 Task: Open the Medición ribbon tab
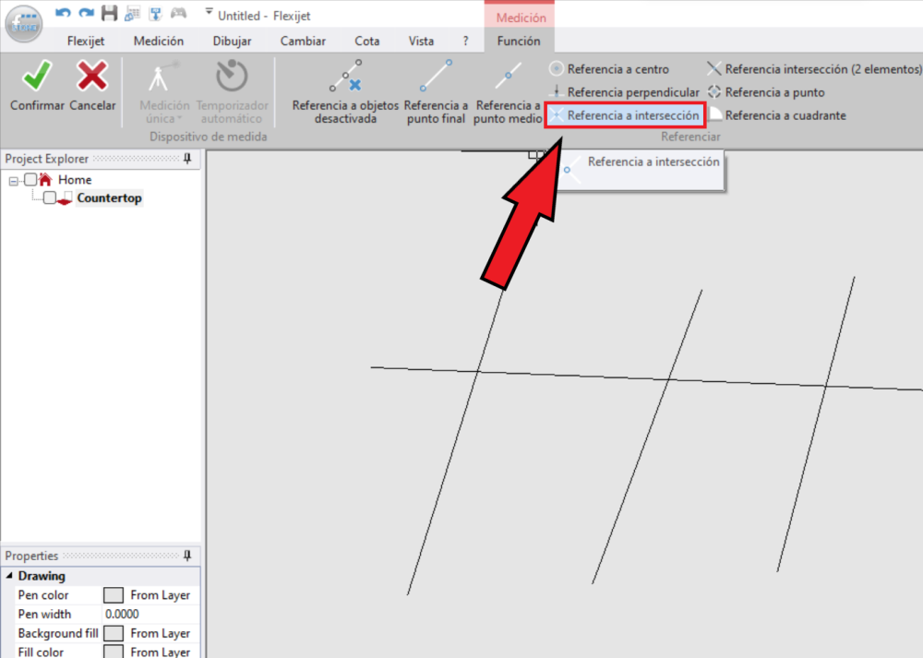coord(159,42)
